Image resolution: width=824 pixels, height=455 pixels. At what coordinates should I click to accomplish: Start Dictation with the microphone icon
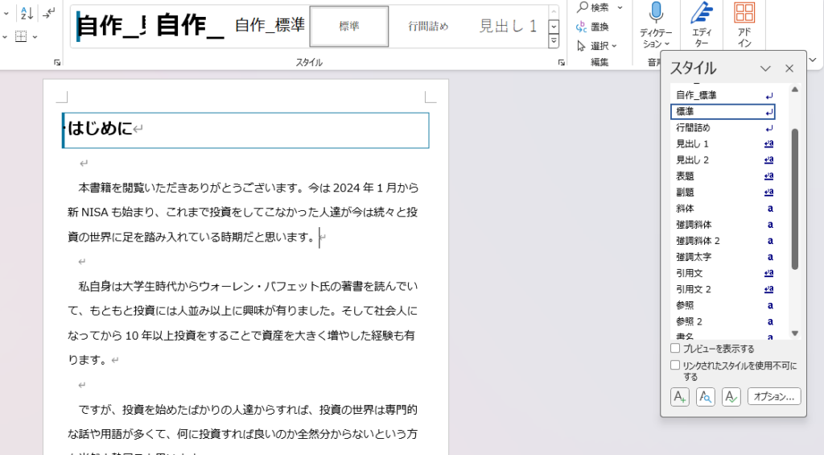point(656,13)
